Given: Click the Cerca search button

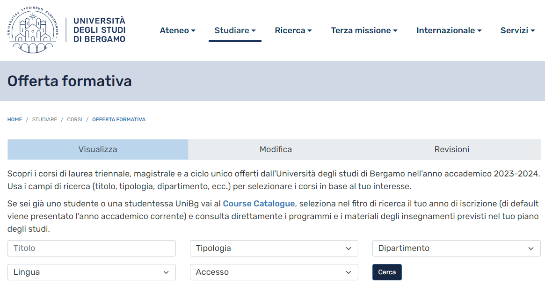Looking at the screenshot, I should point(387,272).
